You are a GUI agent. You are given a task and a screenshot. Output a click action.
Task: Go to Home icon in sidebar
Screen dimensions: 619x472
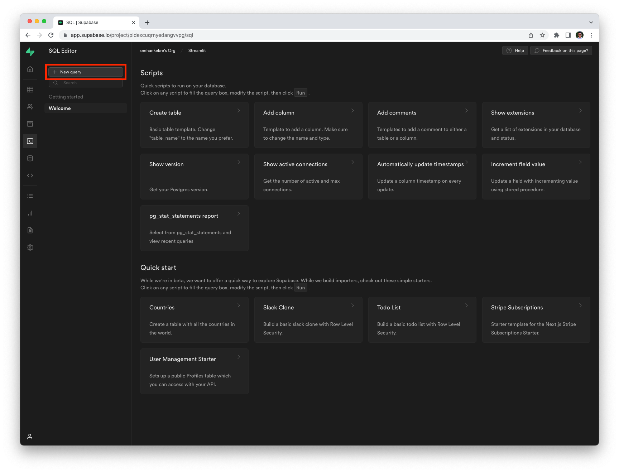[30, 69]
